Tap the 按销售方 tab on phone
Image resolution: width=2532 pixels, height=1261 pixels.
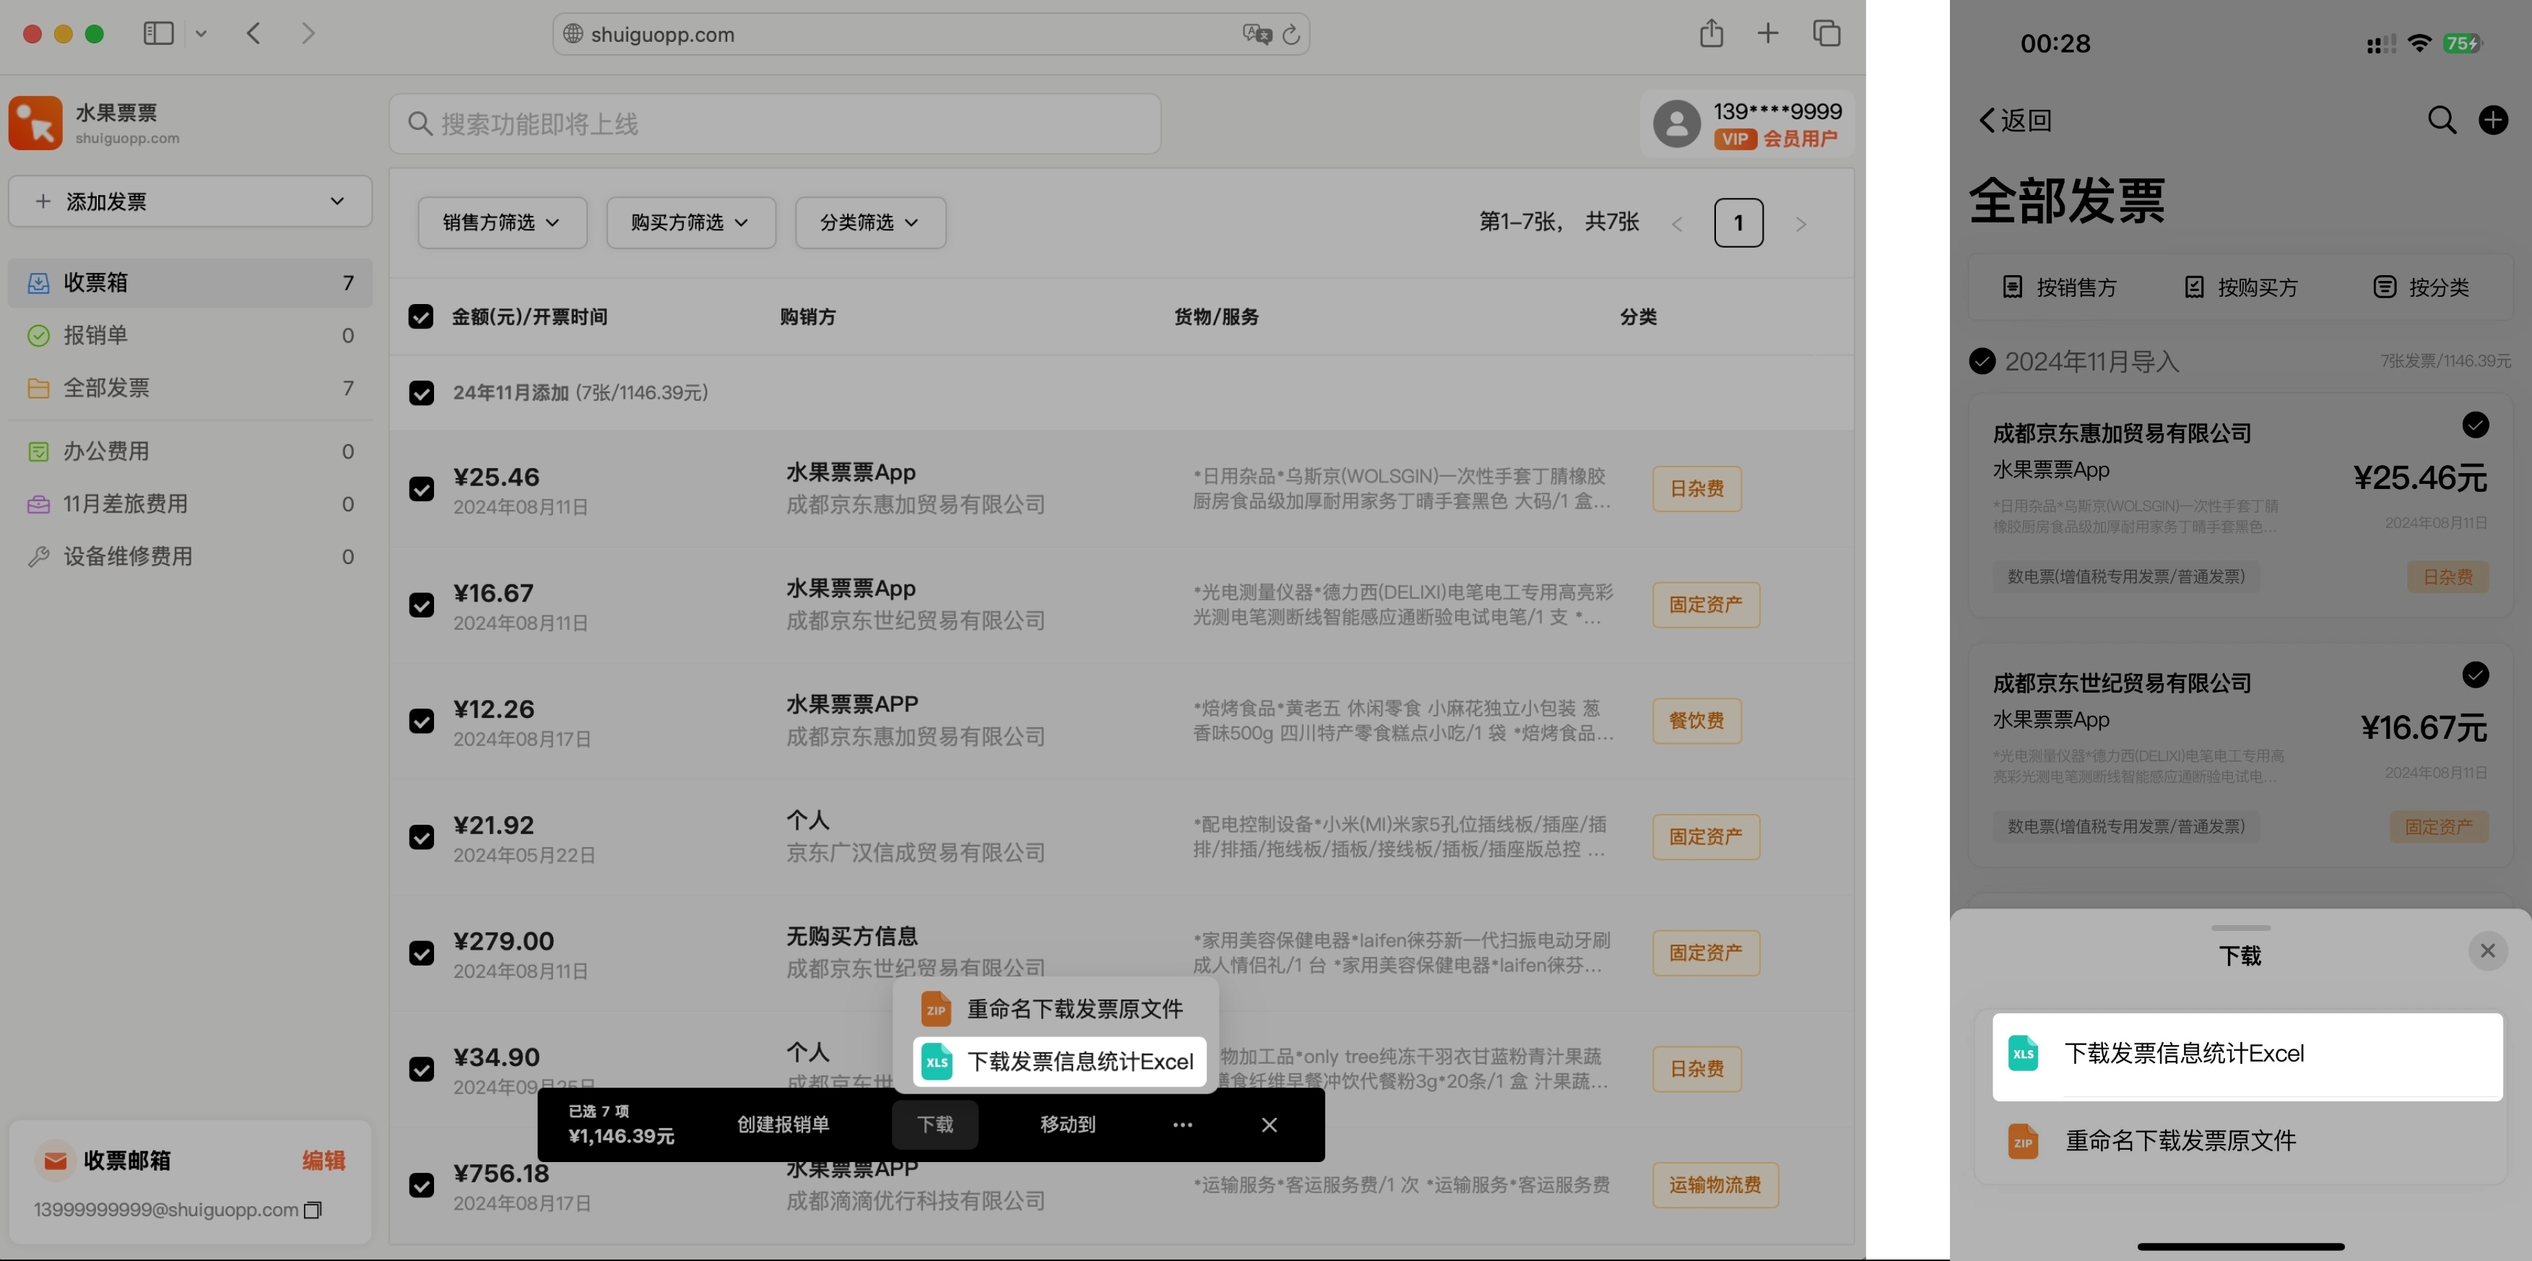[x=2059, y=287]
